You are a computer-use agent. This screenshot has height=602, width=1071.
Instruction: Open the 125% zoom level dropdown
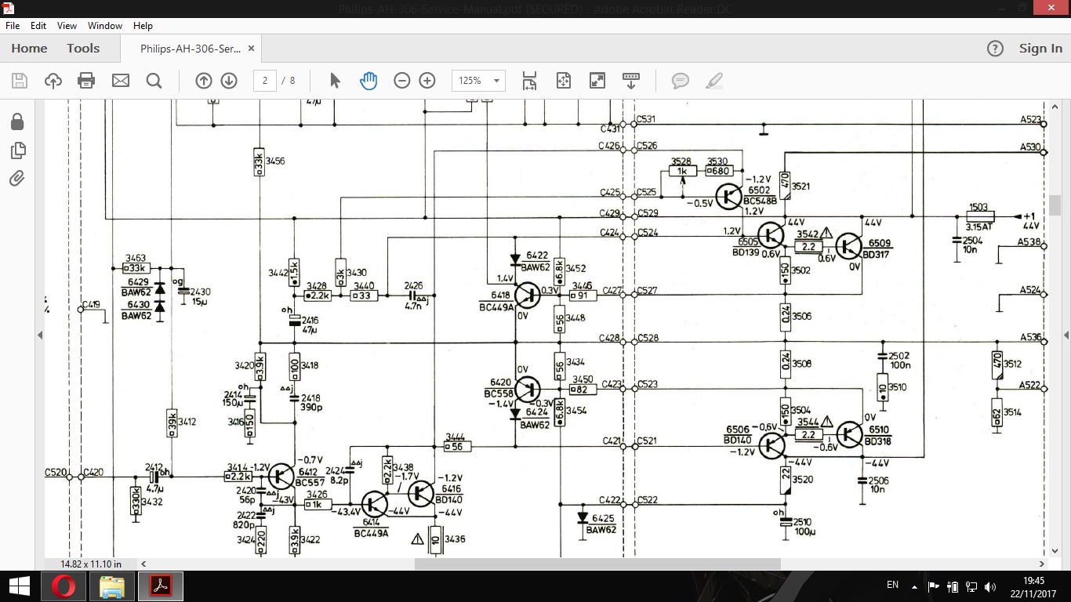point(478,81)
